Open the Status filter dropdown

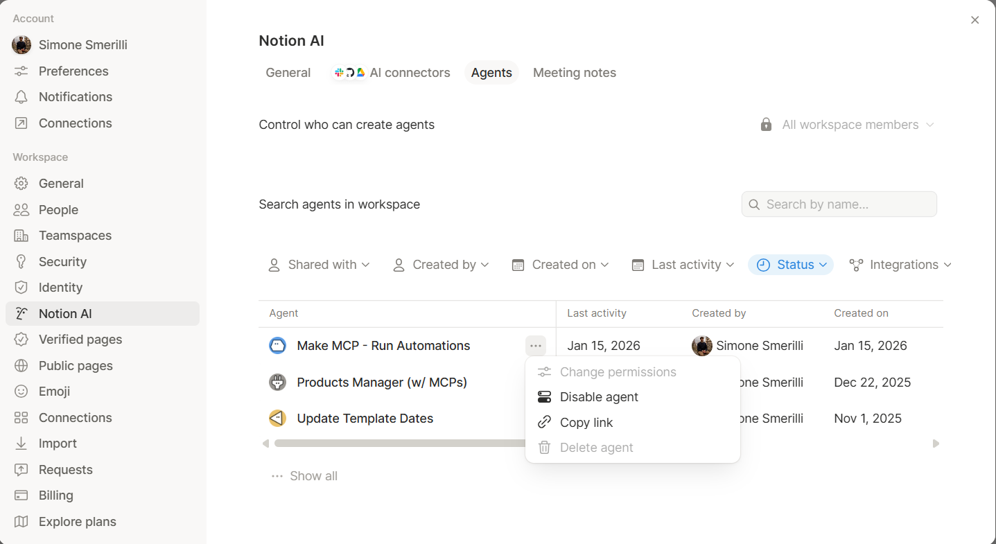click(790, 264)
